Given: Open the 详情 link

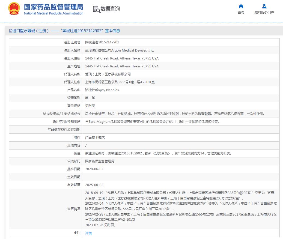Looking at the screenshot, I should (88, 233).
